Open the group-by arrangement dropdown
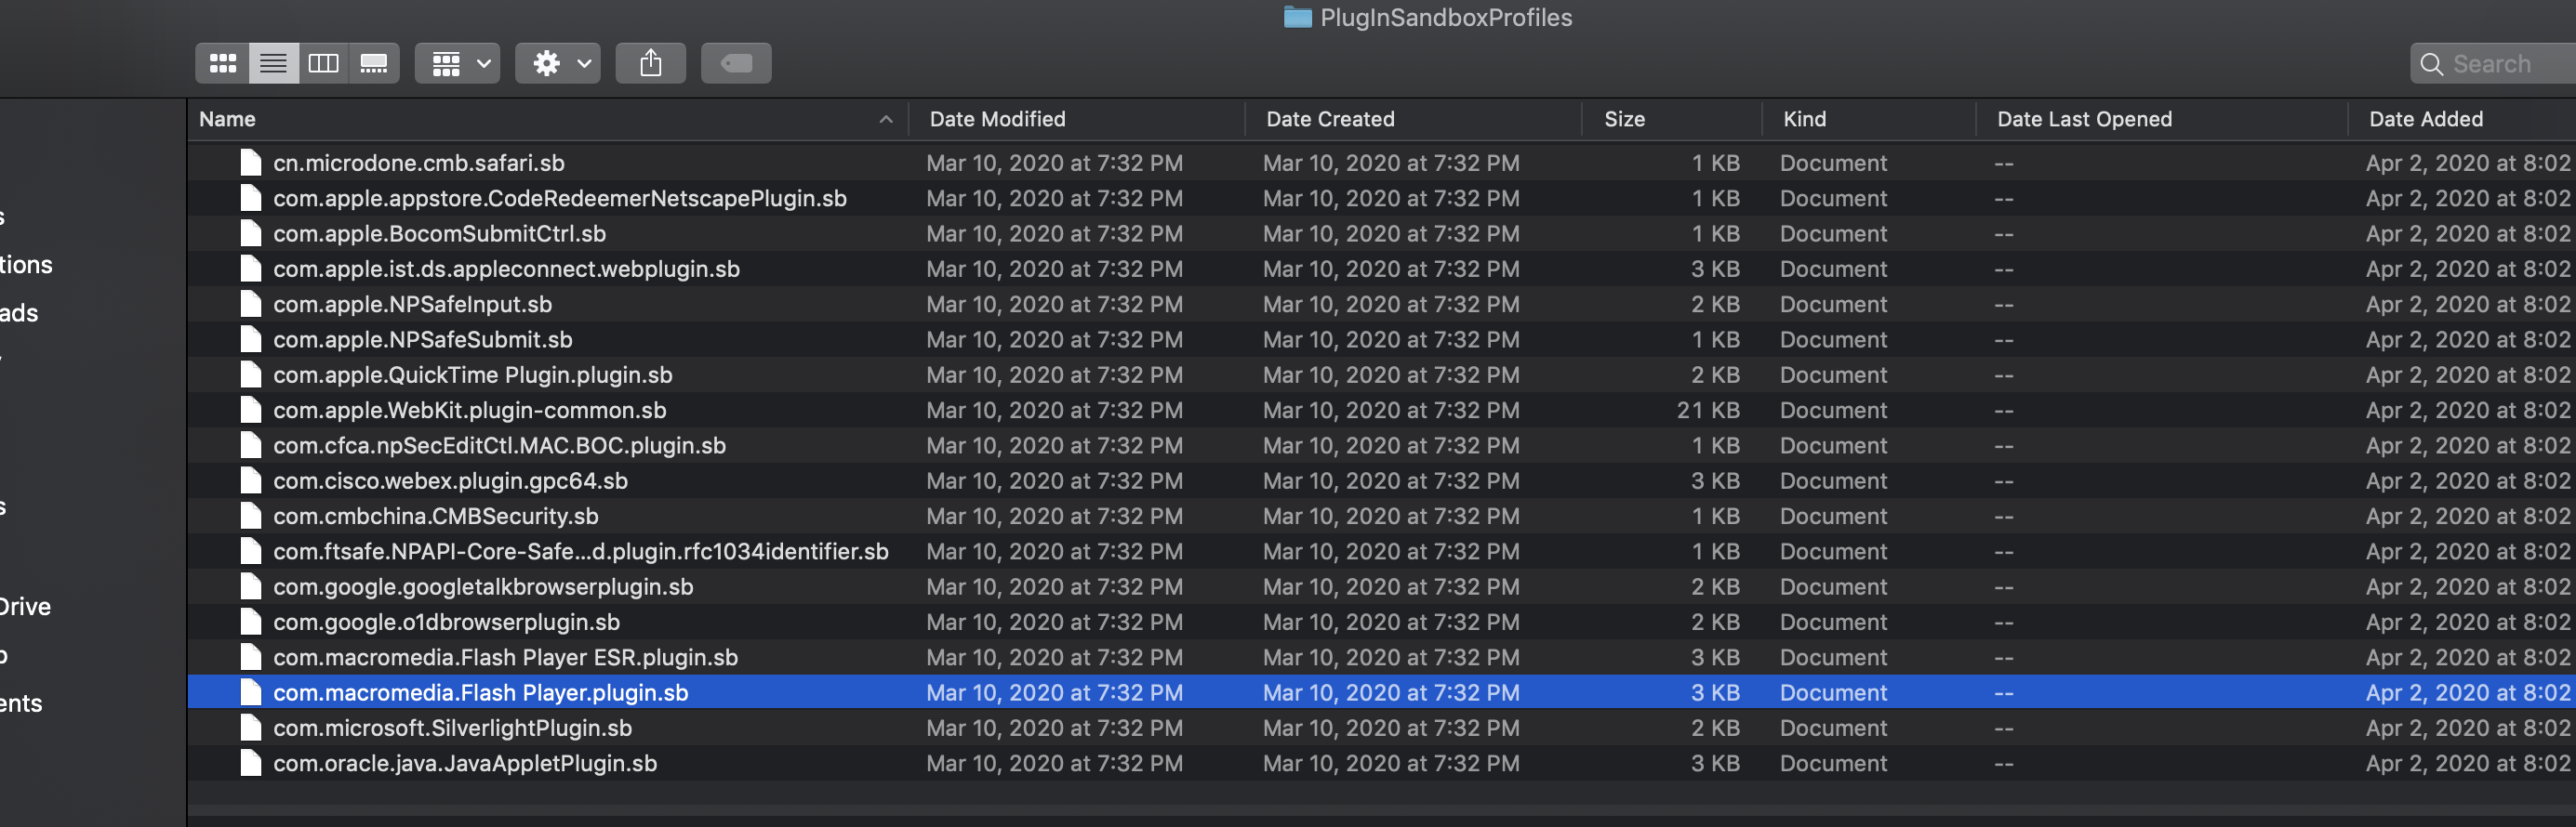2576x827 pixels. click(458, 64)
